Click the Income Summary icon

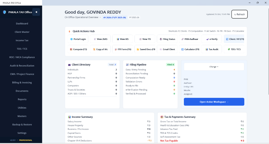(x=69, y=117)
